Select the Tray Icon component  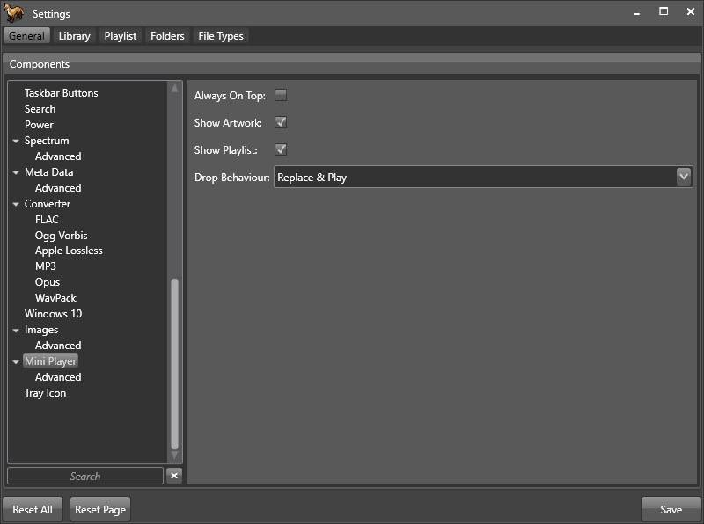(45, 393)
